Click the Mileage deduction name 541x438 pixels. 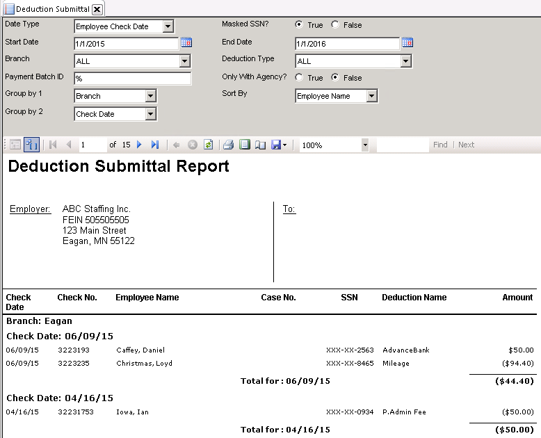click(x=396, y=363)
